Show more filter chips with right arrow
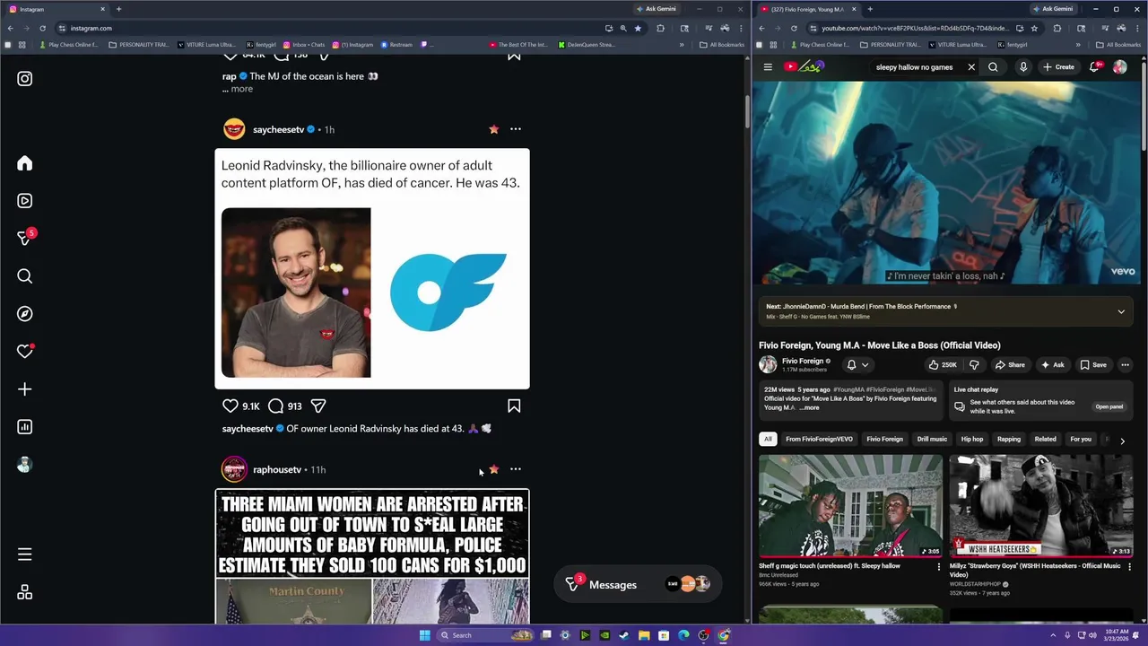 pos(1122,441)
